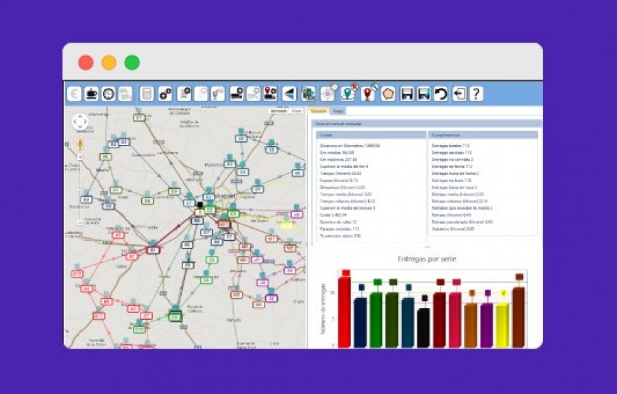Click the Entregas no servidas row

pos(452,159)
